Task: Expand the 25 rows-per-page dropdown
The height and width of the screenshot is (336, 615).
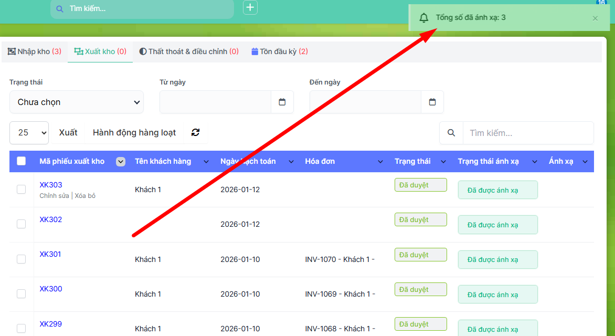Action: pos(29,133)
